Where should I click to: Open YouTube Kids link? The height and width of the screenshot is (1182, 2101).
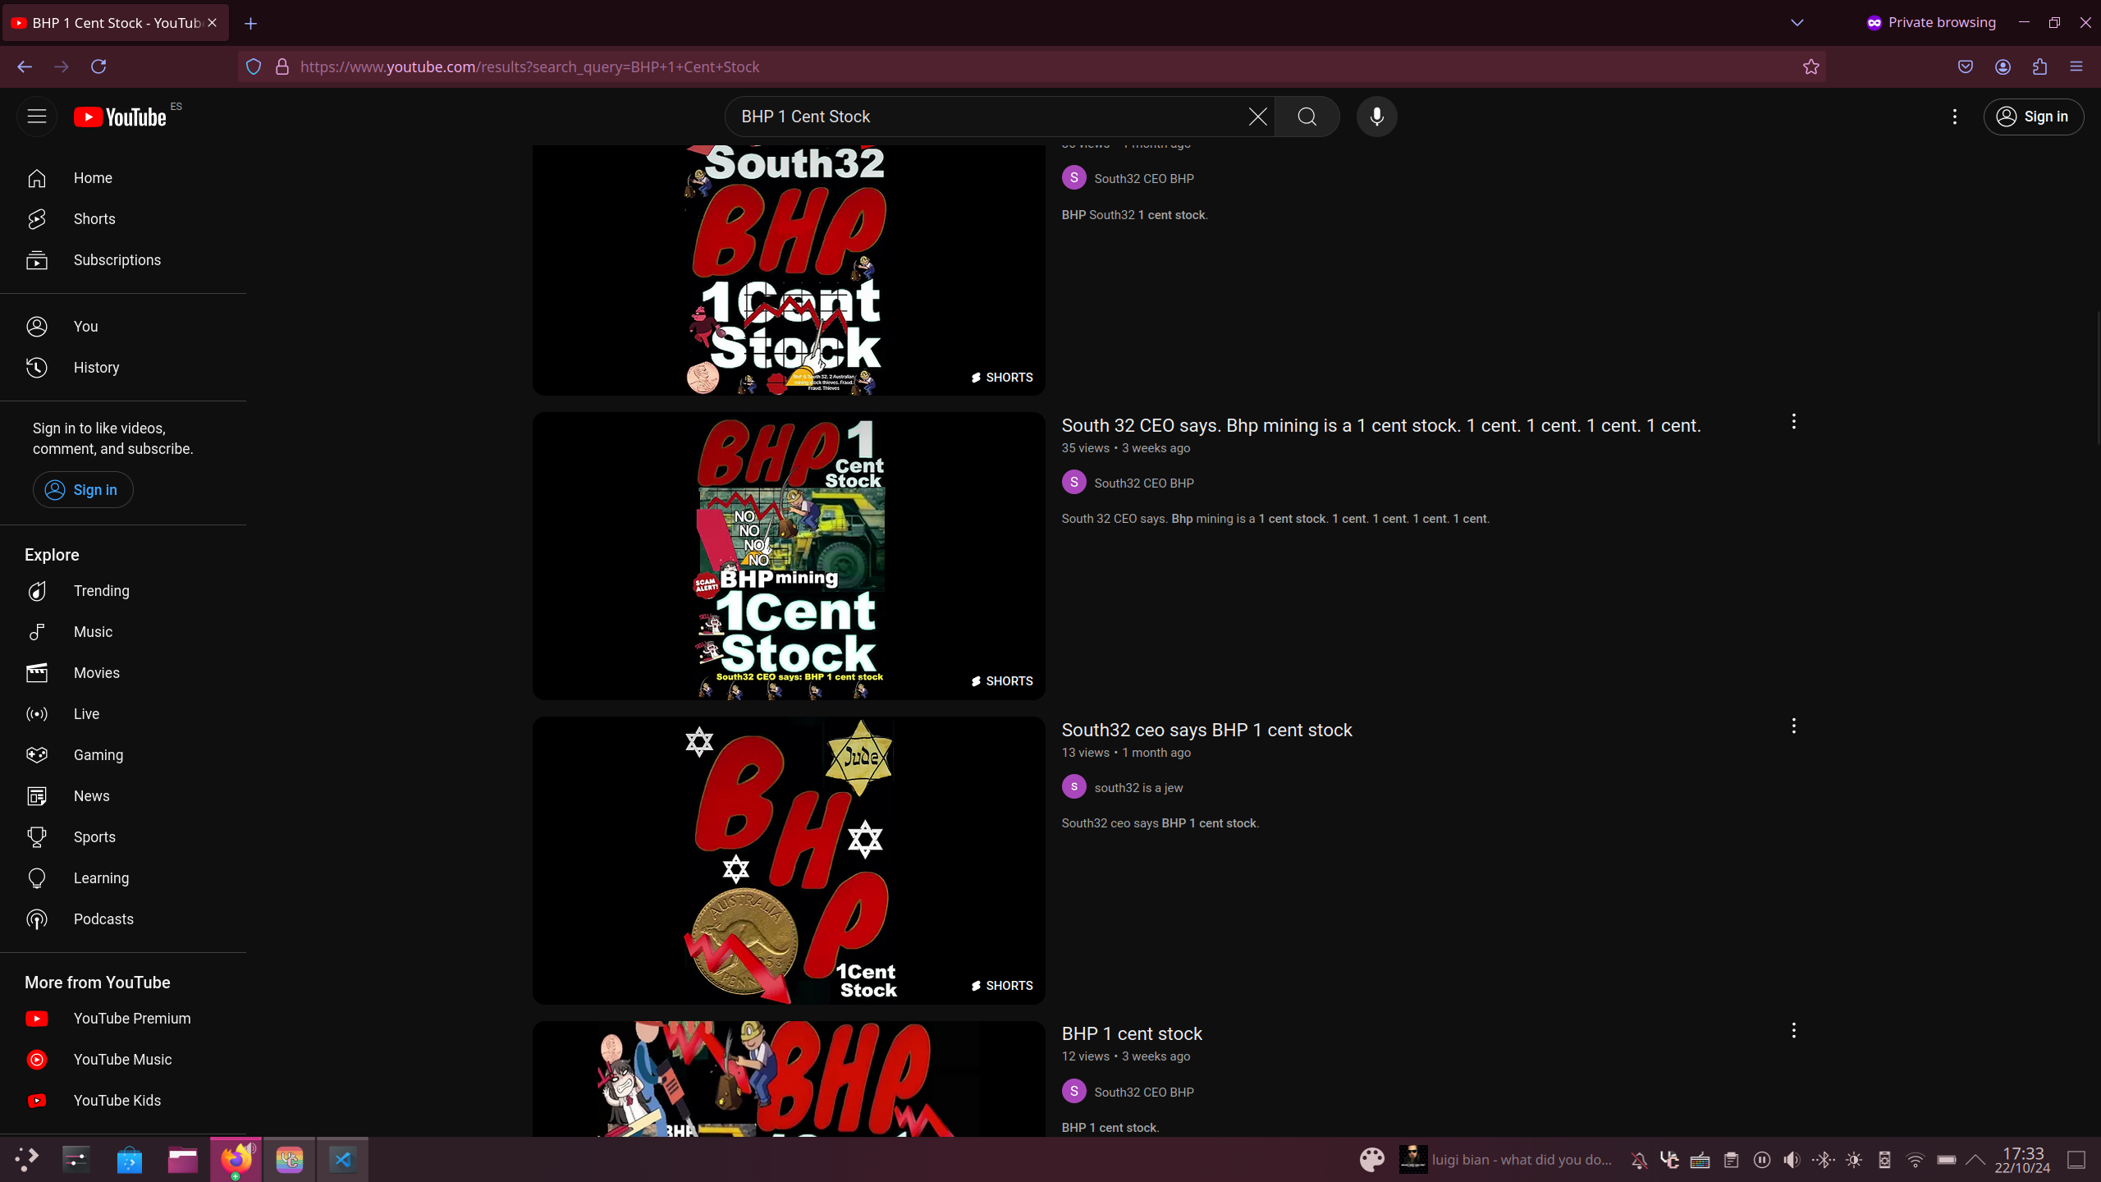point(123,1101)
